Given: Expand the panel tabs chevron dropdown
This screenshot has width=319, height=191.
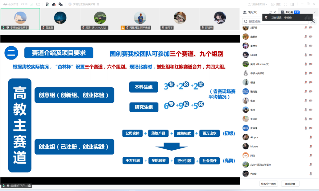Looking at the screenshot, I should (x=315, y=12).
